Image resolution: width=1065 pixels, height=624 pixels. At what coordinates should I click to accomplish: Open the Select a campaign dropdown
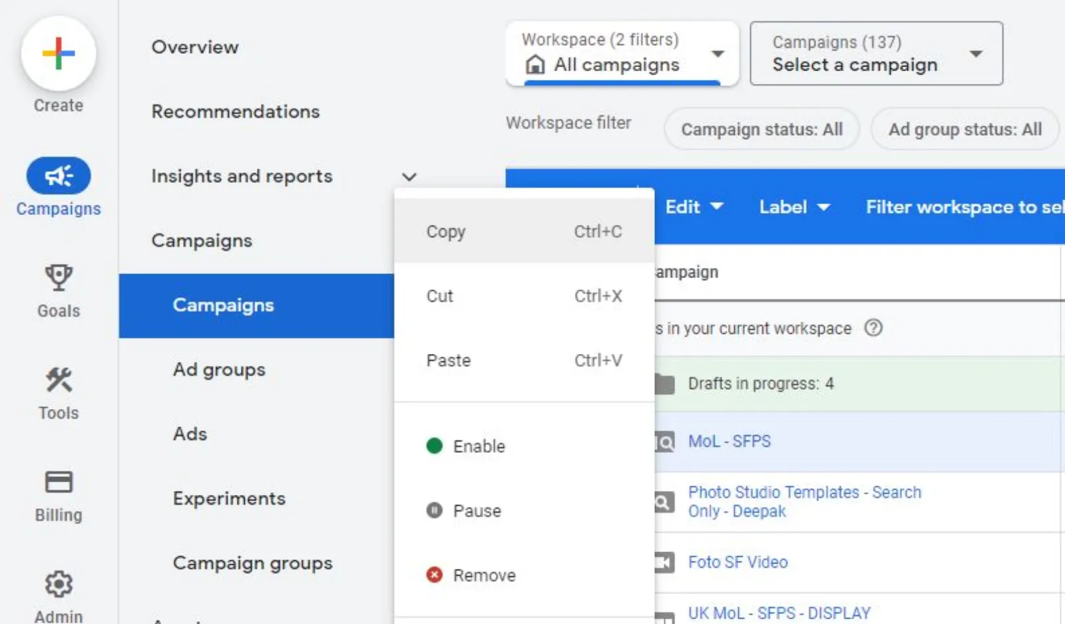[x=877, y=53]
